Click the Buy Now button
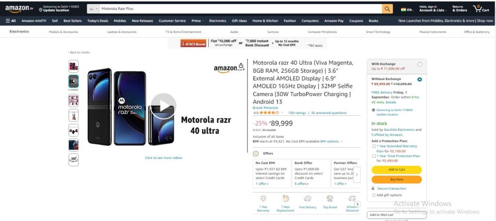The width and height of the screenshot is (496, 221). click(x=397, y=180)
